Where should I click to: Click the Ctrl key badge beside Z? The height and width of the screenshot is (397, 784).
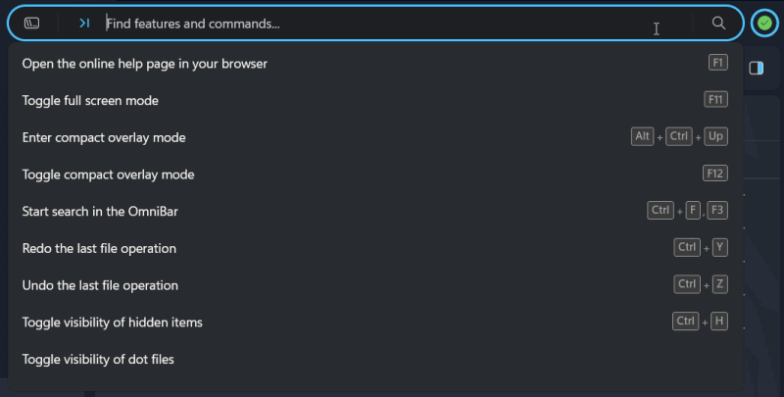[686, 284]
